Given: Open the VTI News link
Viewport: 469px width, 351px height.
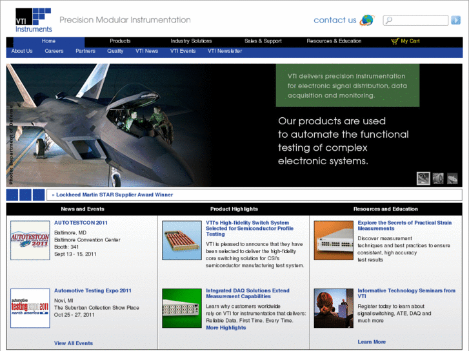Looking at the screenshot, I should 146,51.
